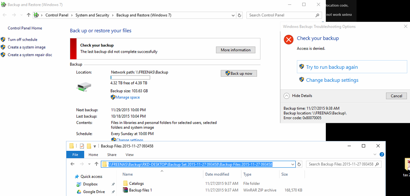Click the backup disk space usage bar
The height and width of the screenshot is (196, 410).
(x=130, y=78)
